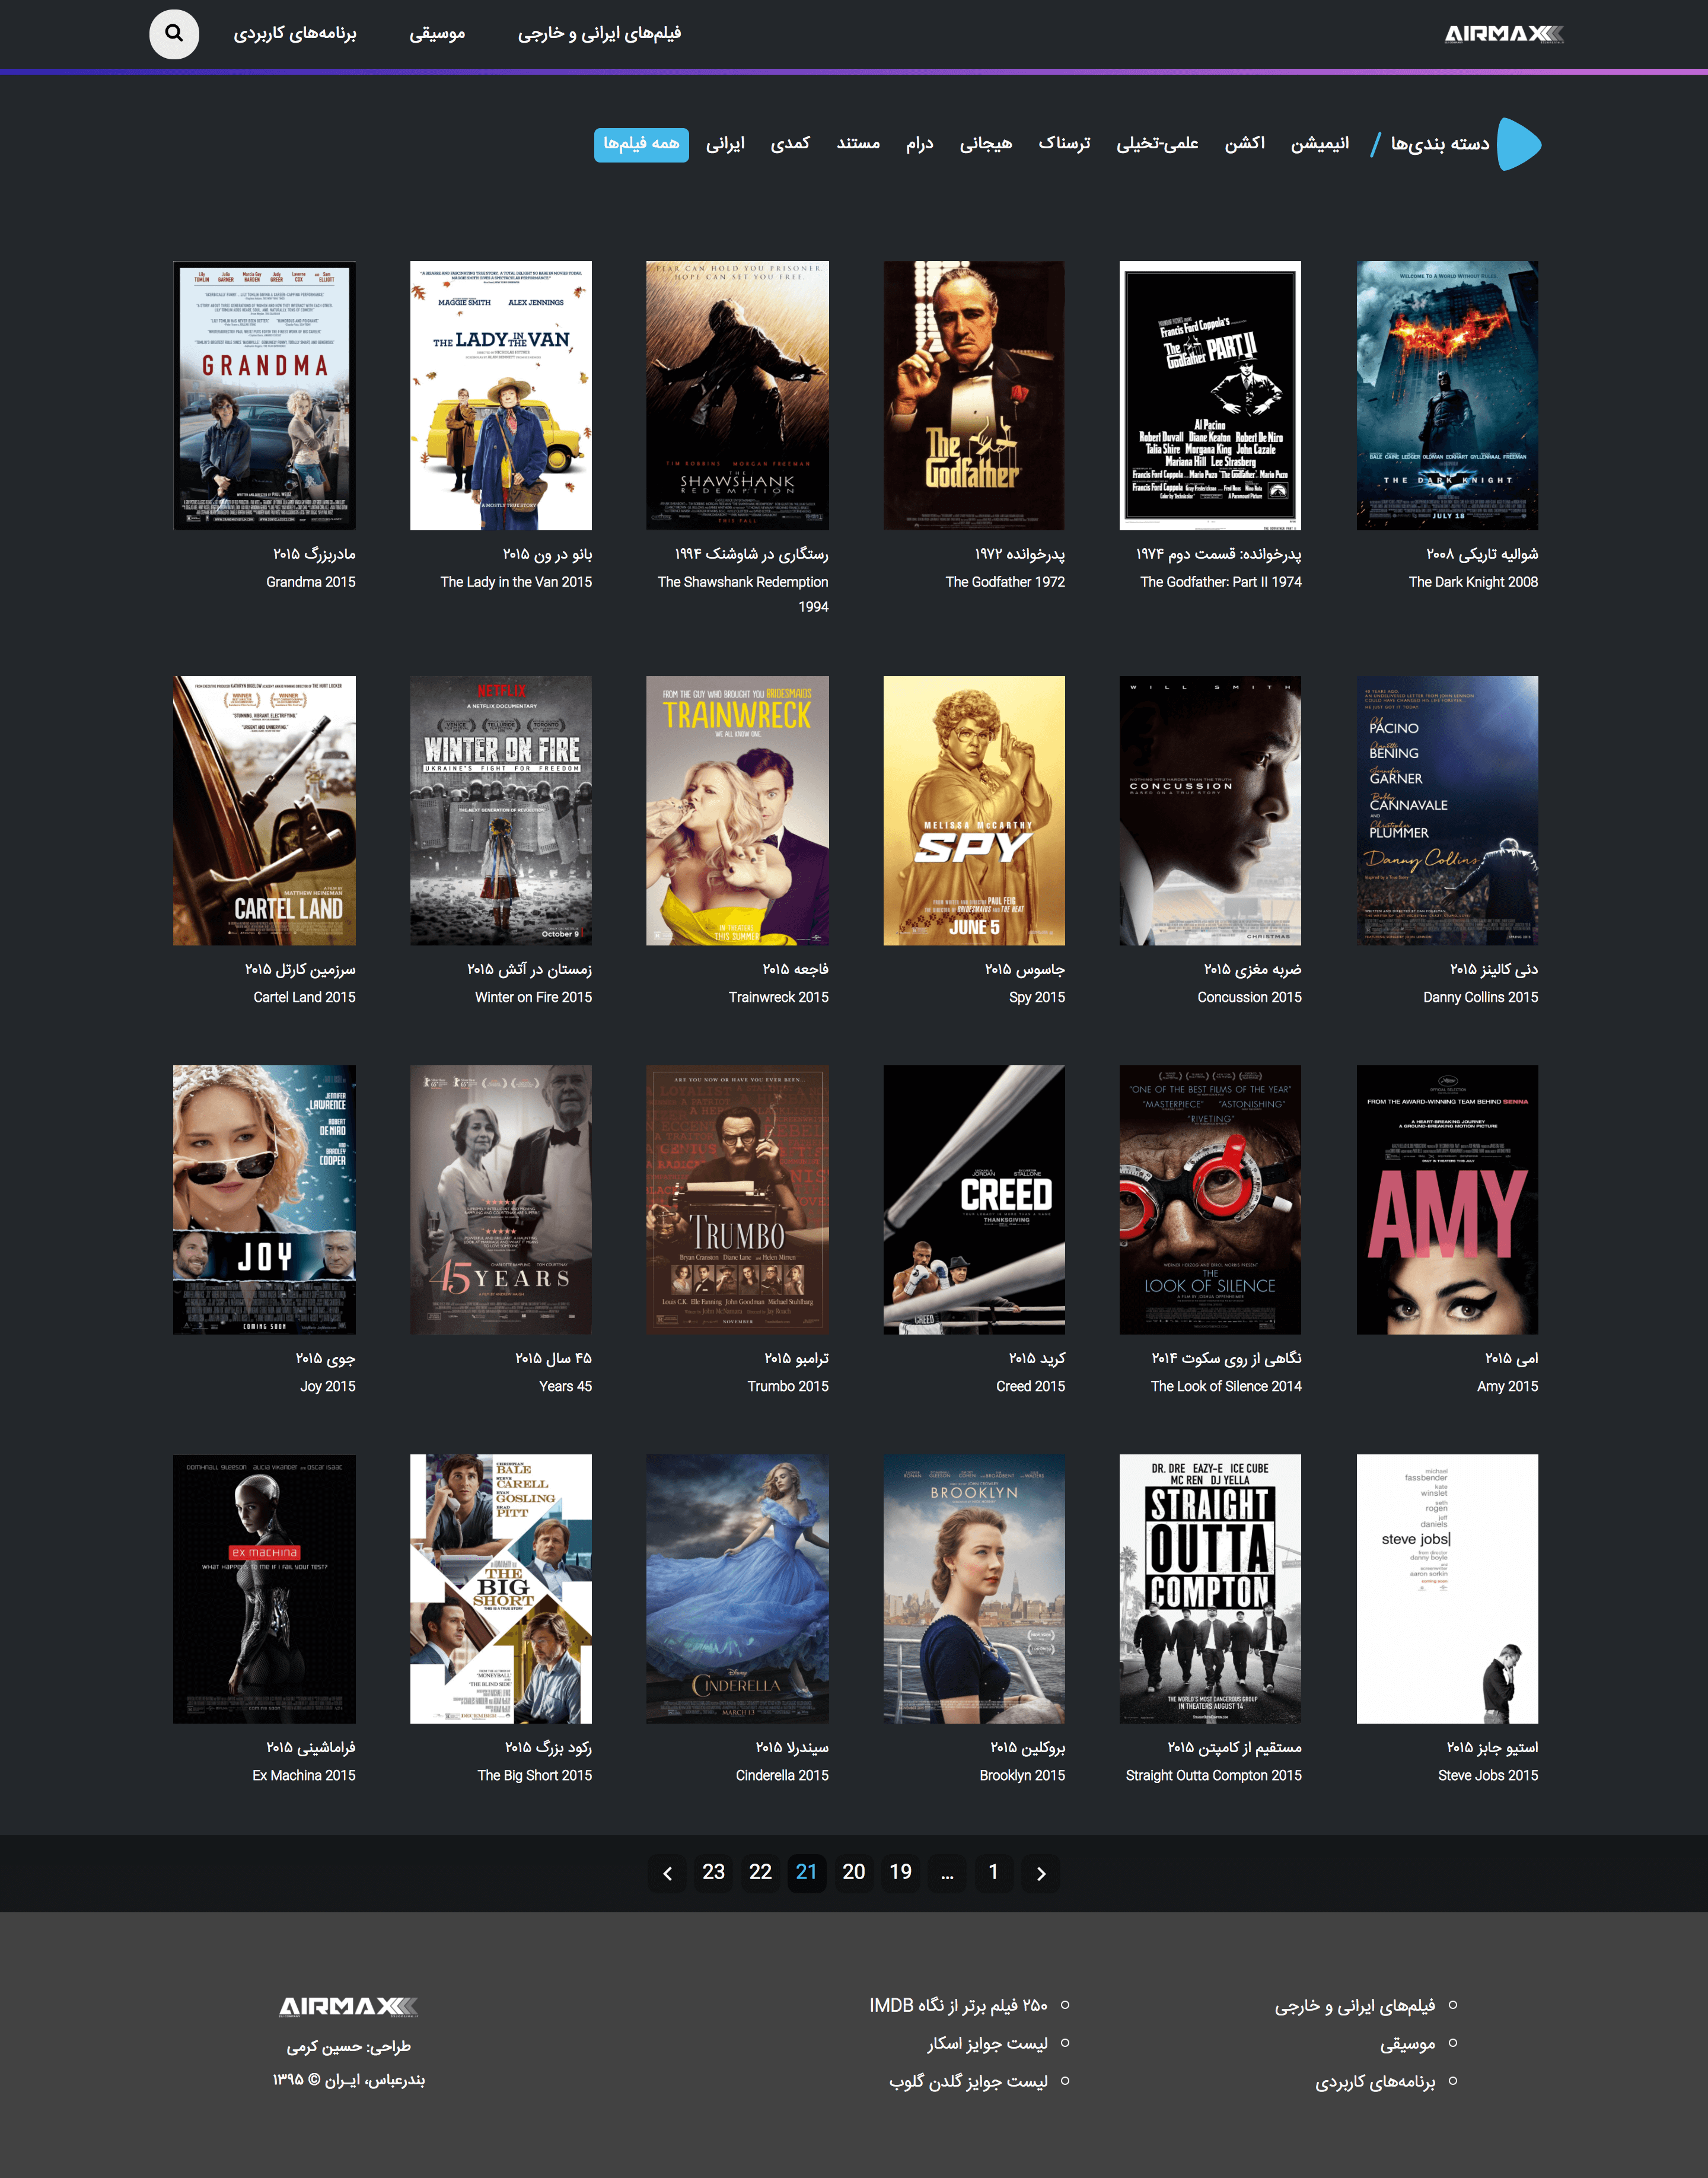Select علمی-تخیلی category filter
This screenshot has width=1708, height=2178.
point(1157,145)
